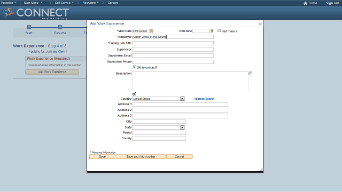The image size is (342, 192).
Task: Click Sign out
Action: tap(332, 3)
